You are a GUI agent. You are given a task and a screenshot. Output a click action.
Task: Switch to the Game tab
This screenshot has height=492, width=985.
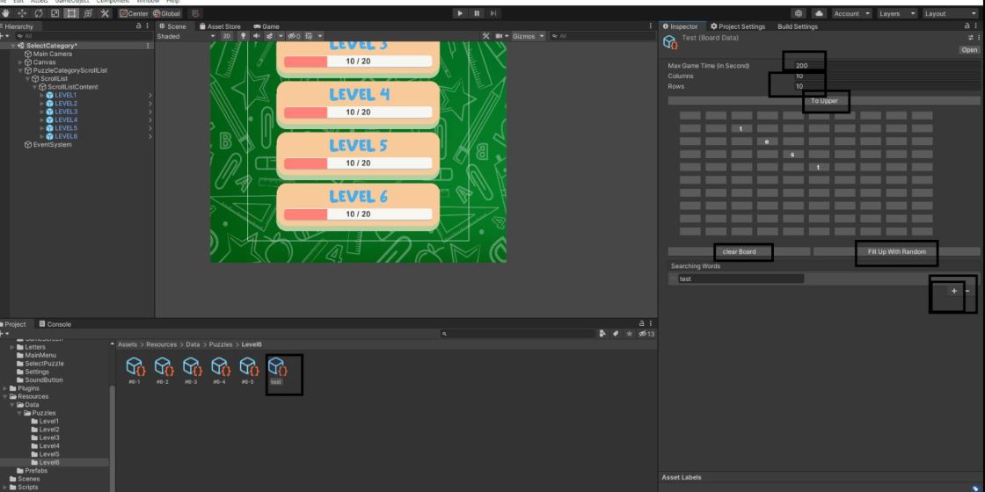[x=267, y=26]
